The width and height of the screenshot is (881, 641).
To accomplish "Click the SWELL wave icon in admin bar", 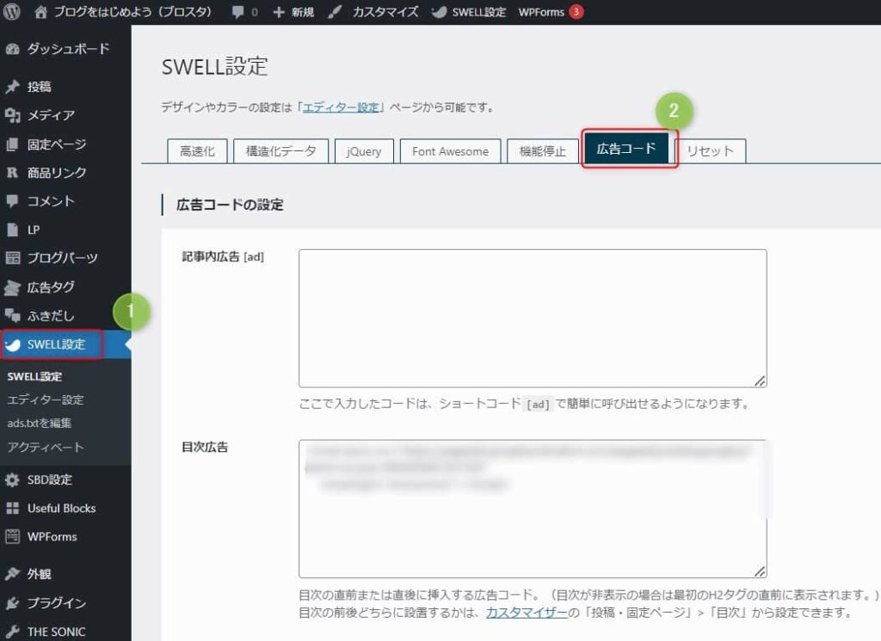I will [x=439, y=12].
